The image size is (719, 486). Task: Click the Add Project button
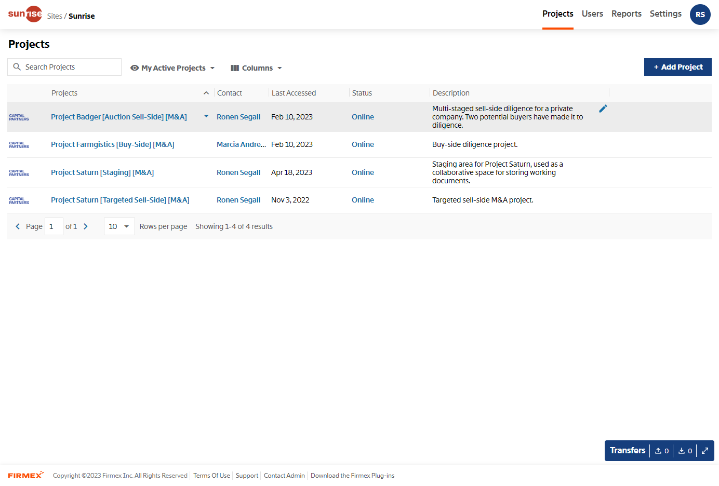(677, 67)
